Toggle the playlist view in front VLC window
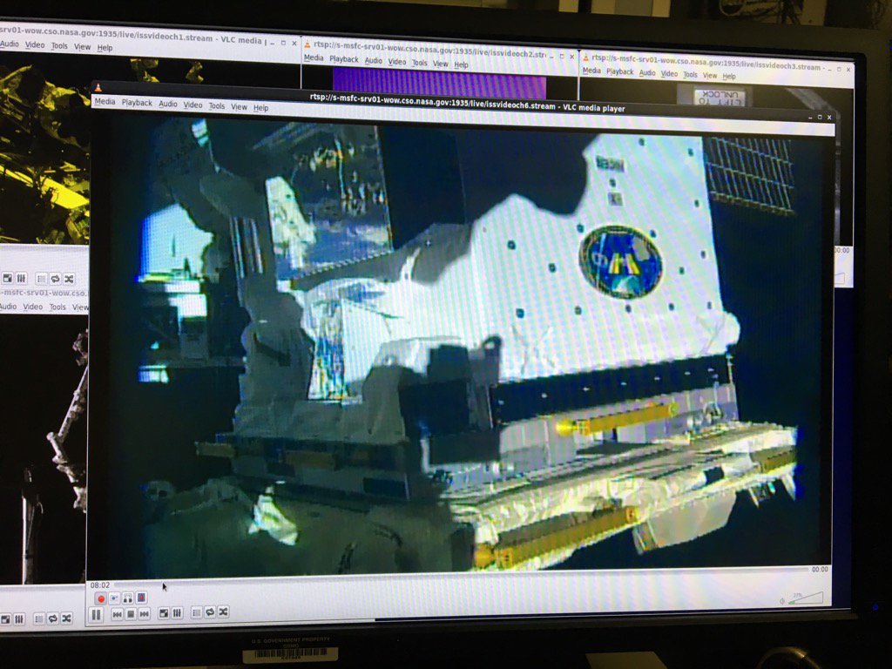 [197, 612]
